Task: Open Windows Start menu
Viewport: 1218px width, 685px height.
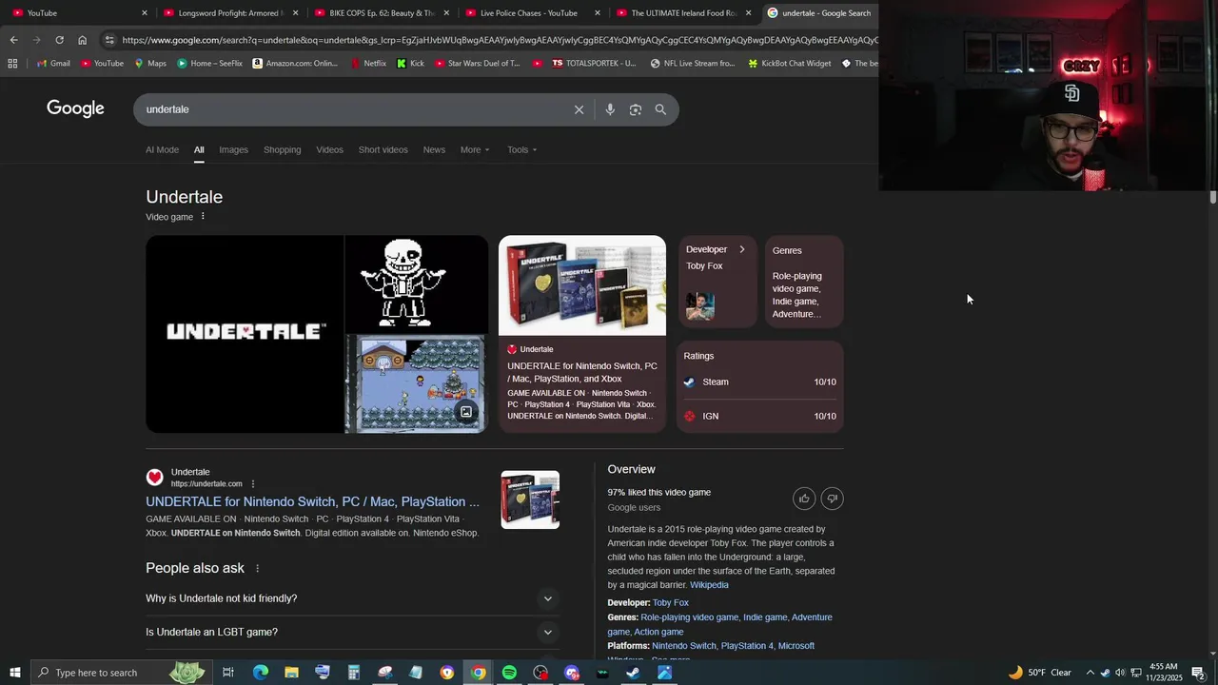Action: pos(14,673)
